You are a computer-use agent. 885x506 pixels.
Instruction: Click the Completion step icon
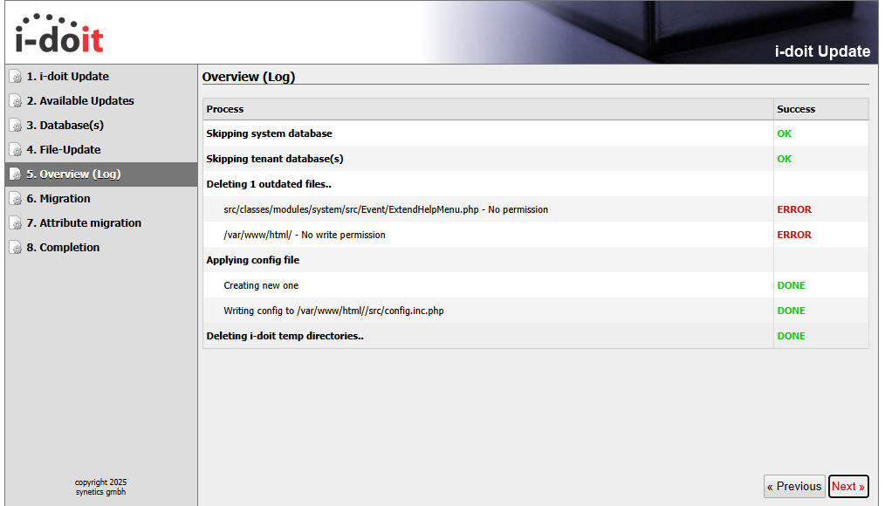(16, 248)
